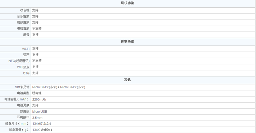Click the 传输功能 section header

[x=127, y=41]
